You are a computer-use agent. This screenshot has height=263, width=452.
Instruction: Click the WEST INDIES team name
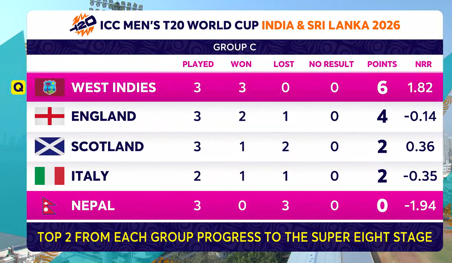[x=114, y=88]
